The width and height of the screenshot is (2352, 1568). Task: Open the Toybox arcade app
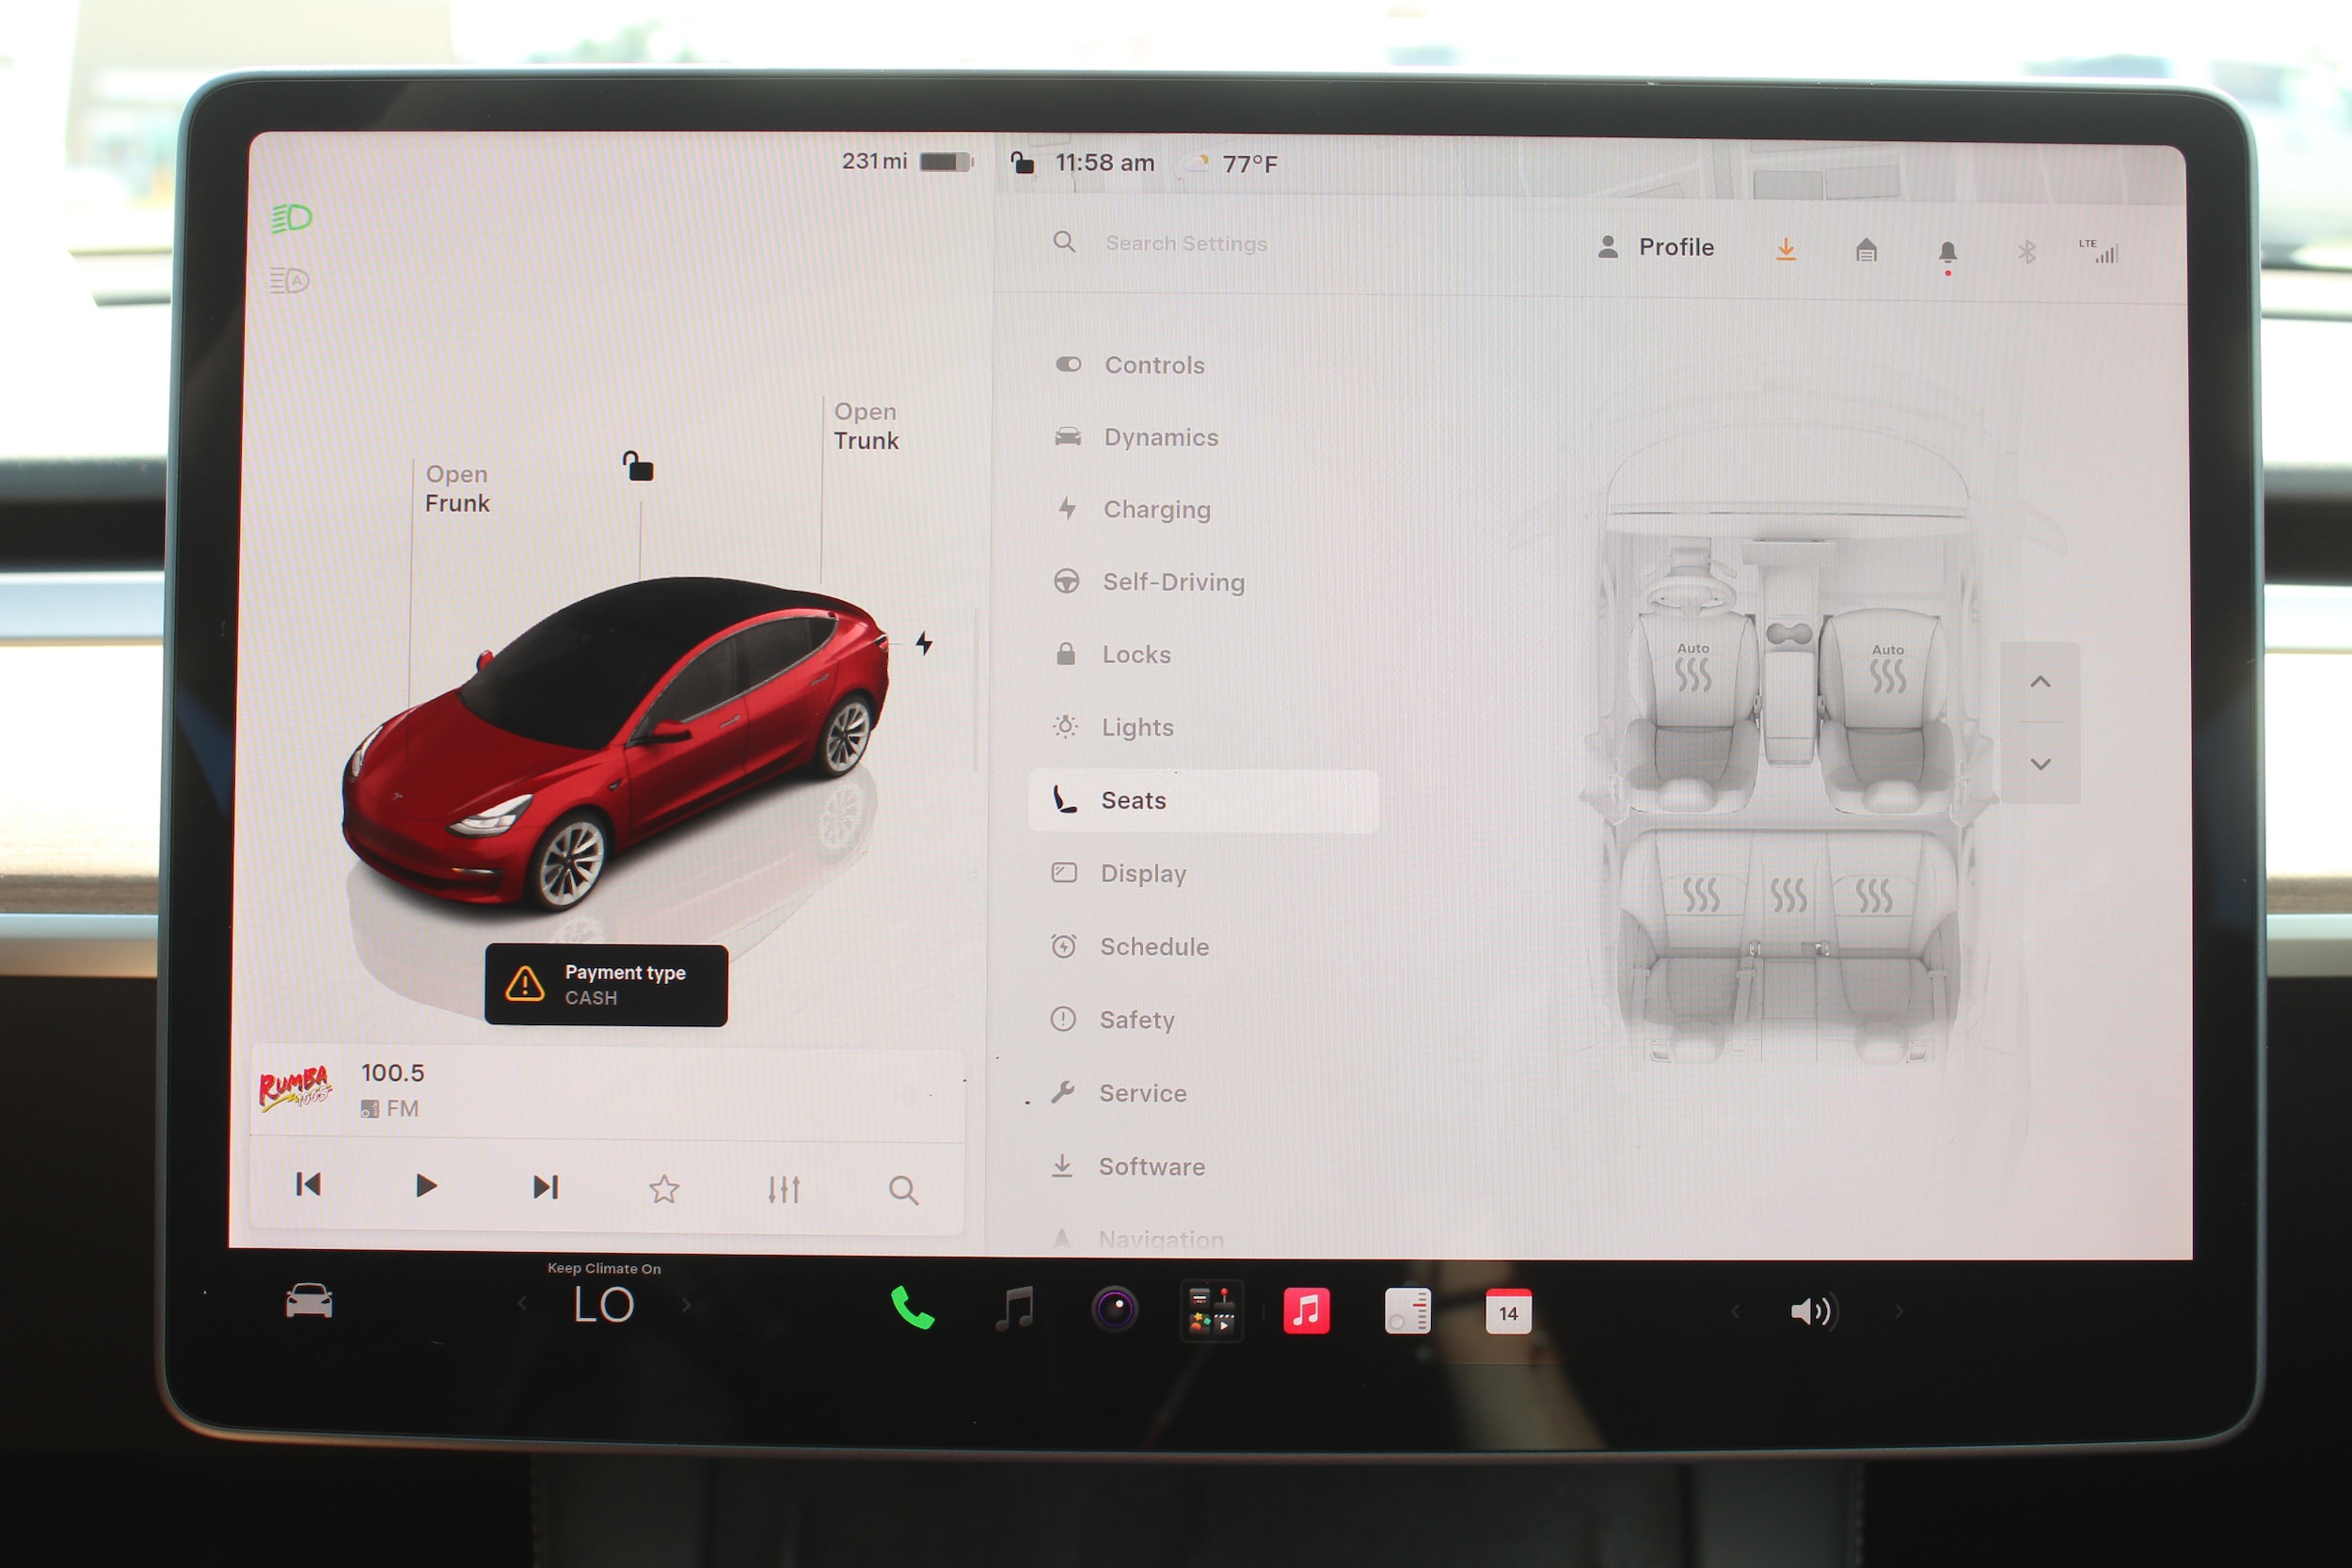[1211, 1310]
